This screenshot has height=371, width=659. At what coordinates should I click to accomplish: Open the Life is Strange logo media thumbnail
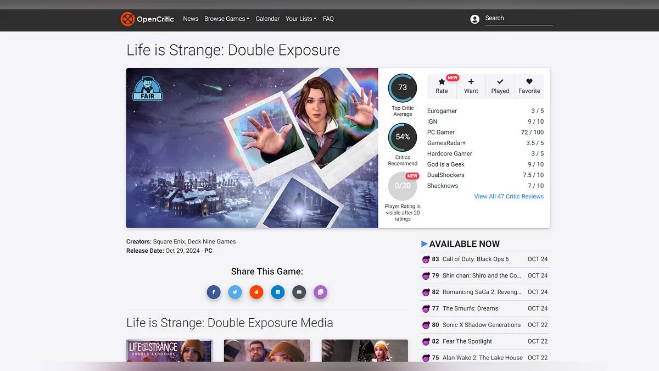169,351
